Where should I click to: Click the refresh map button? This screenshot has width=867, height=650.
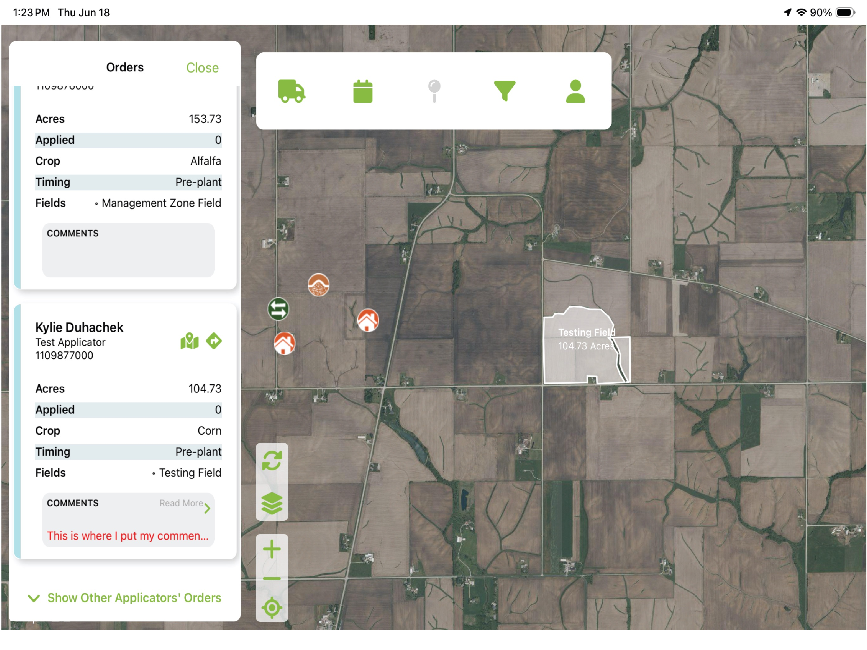click(x=272, y=461)
